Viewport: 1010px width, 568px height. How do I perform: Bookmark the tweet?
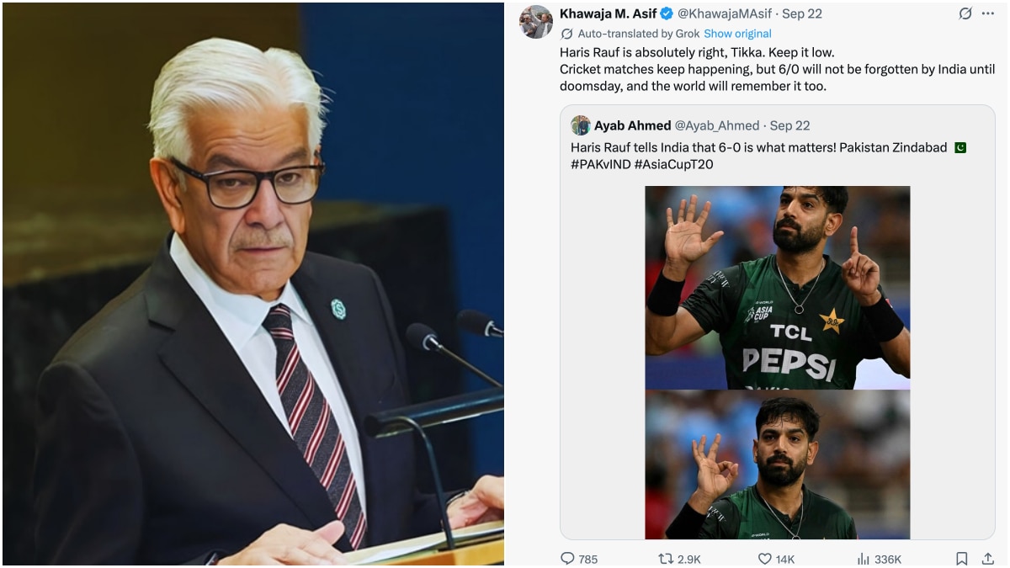coord(961,559)
